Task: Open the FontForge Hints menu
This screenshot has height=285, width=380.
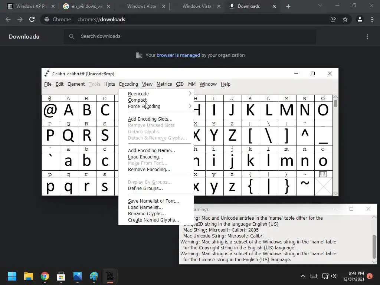Action: 109,84
